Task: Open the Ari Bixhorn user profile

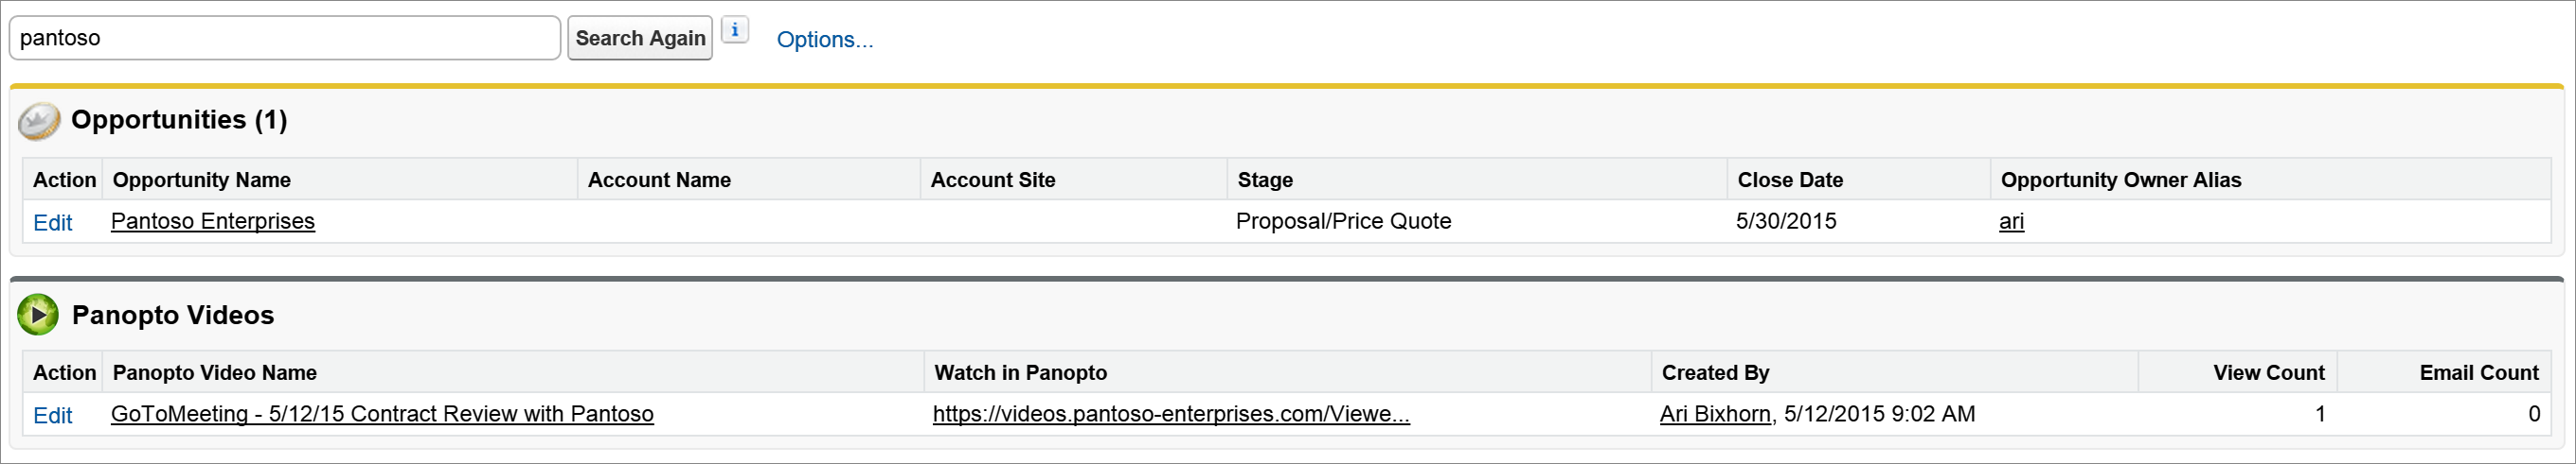Action: point(1715,414)
